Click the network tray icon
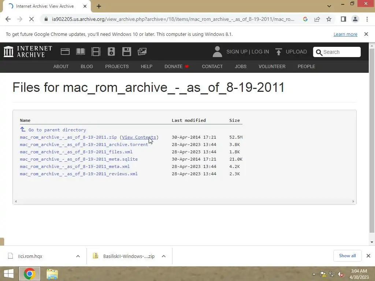This screenshot has height=281, width=375. pyautogui.click(x=332, y=274)
